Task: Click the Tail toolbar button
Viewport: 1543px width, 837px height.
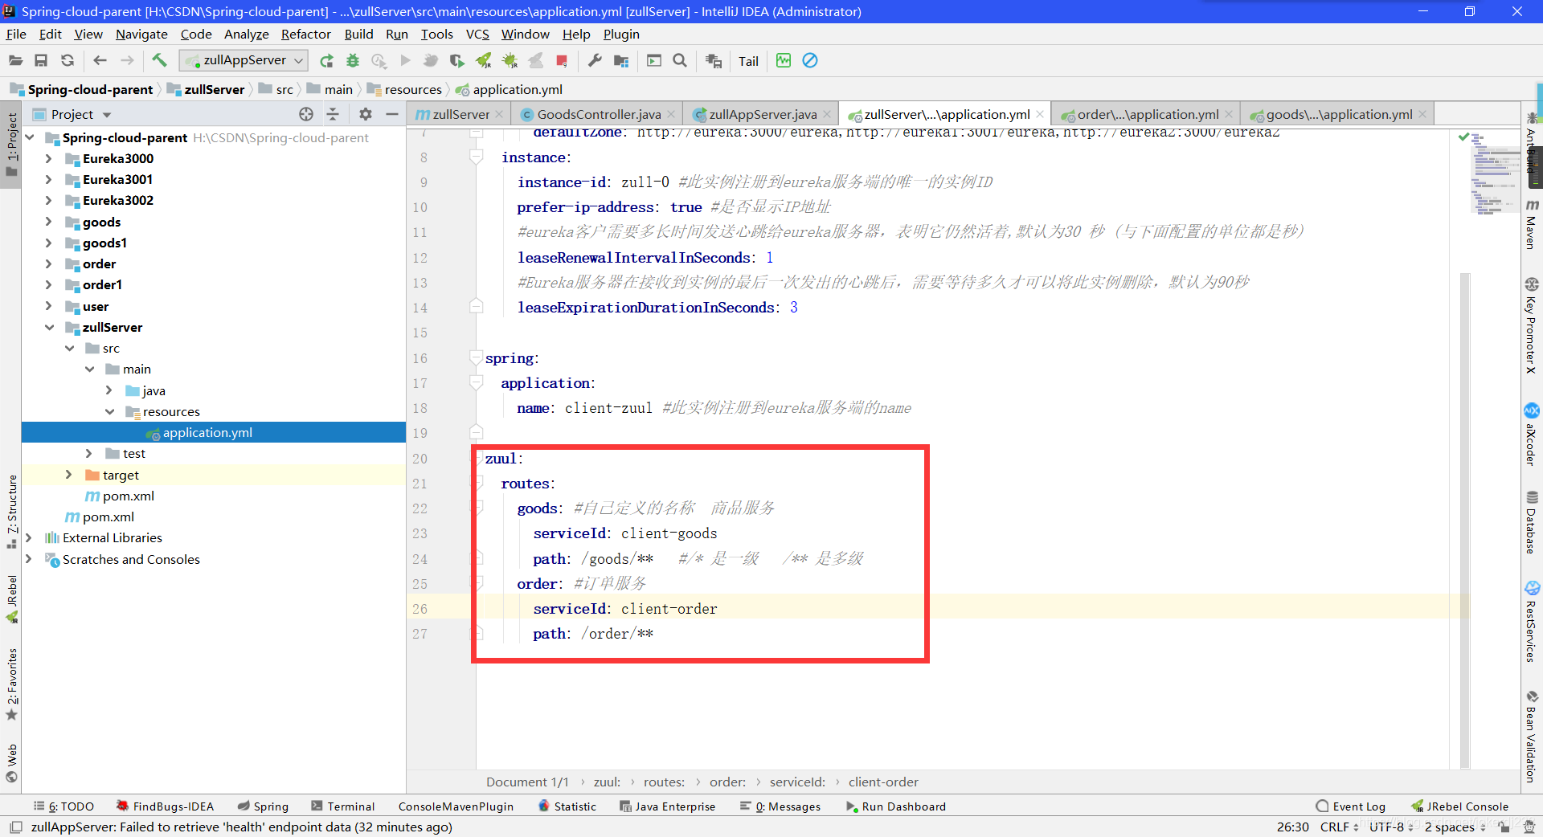Action: 748,61
